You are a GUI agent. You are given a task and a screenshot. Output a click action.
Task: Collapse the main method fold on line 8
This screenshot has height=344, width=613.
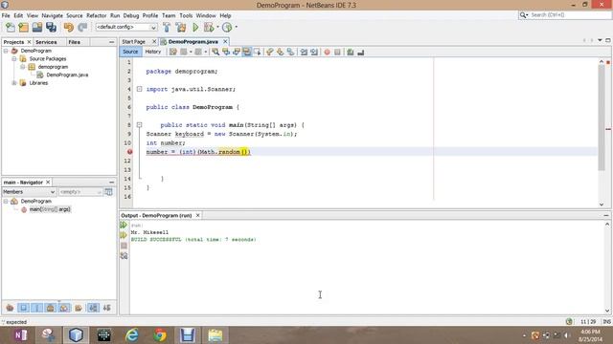click(139, 125)
